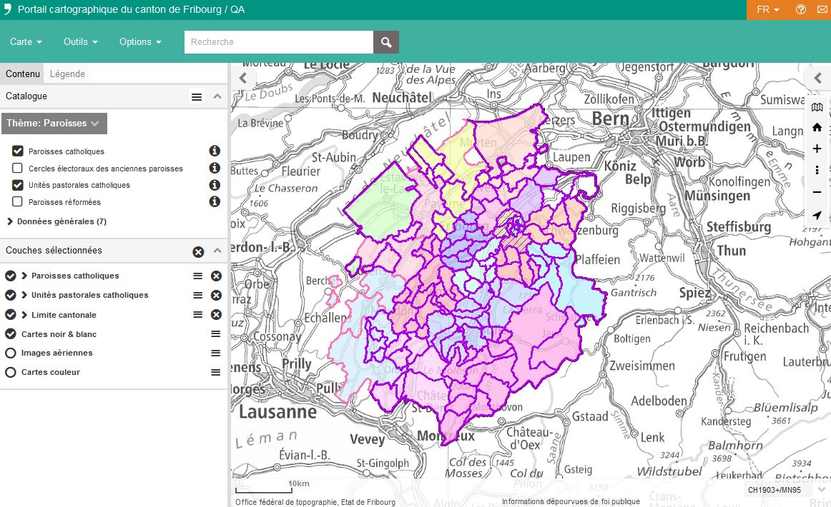Image resolution: width=831 pixels, height=507 pixels.
Task: Click into the Recherche search field
Action: [x=279, y=42]
